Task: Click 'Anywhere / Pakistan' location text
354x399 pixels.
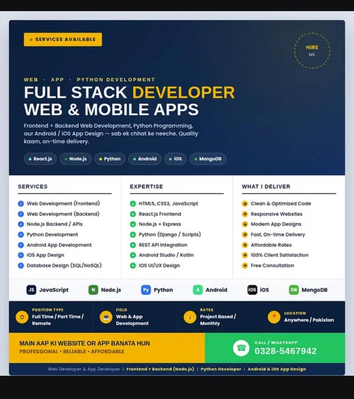Action: pyautogui.click(x=309, y=320)
